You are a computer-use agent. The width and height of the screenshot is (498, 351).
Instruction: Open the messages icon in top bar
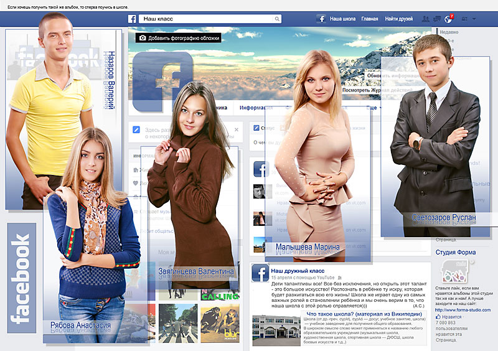pyautogui.click(x=437, y=19)
